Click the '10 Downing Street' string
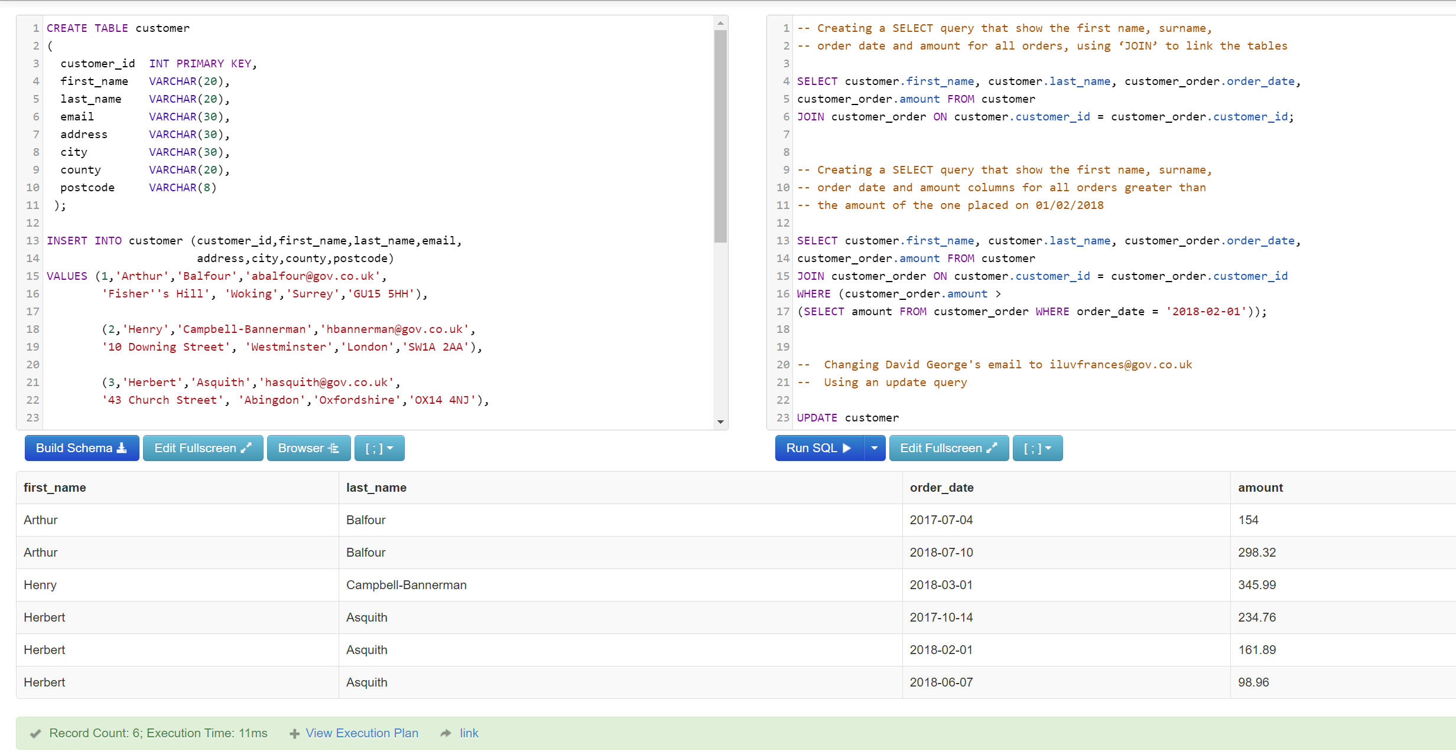 tap(166, 347)
